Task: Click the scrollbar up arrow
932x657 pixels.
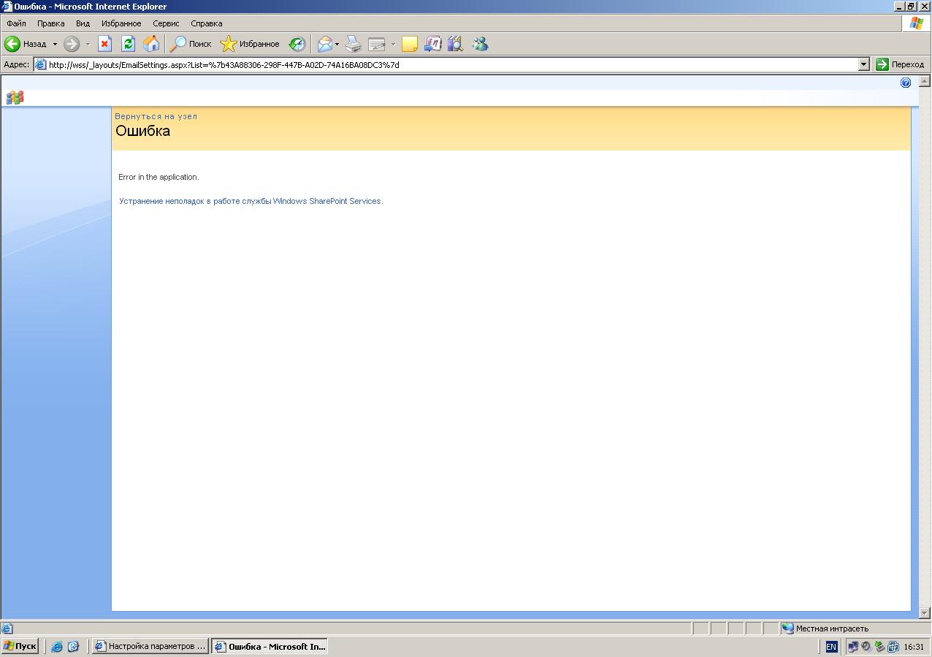Action: point(925,82)
